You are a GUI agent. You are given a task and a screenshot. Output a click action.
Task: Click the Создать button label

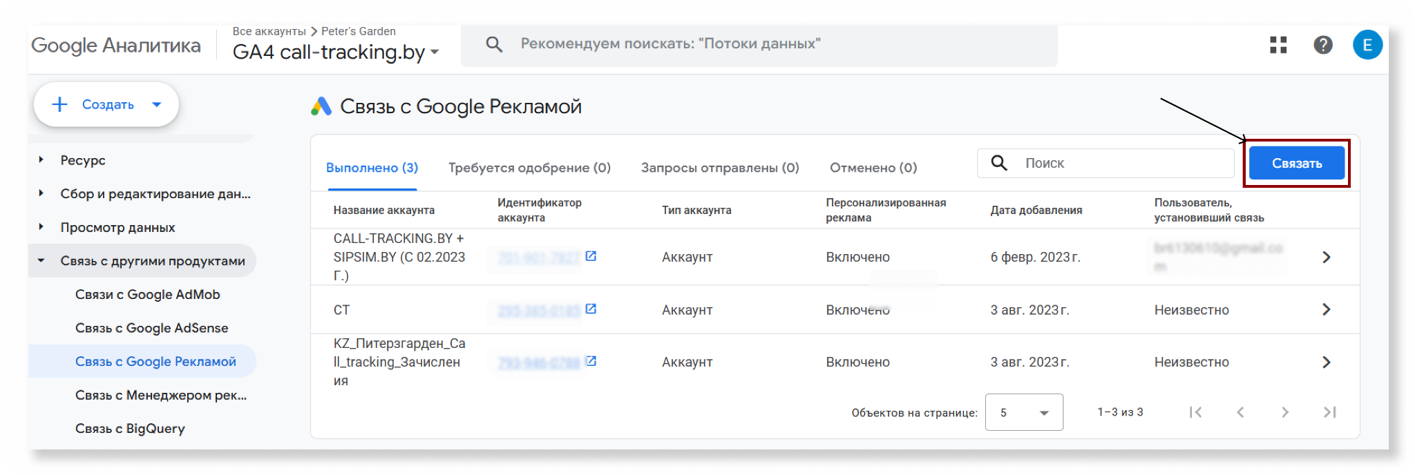tap(108, 105)
